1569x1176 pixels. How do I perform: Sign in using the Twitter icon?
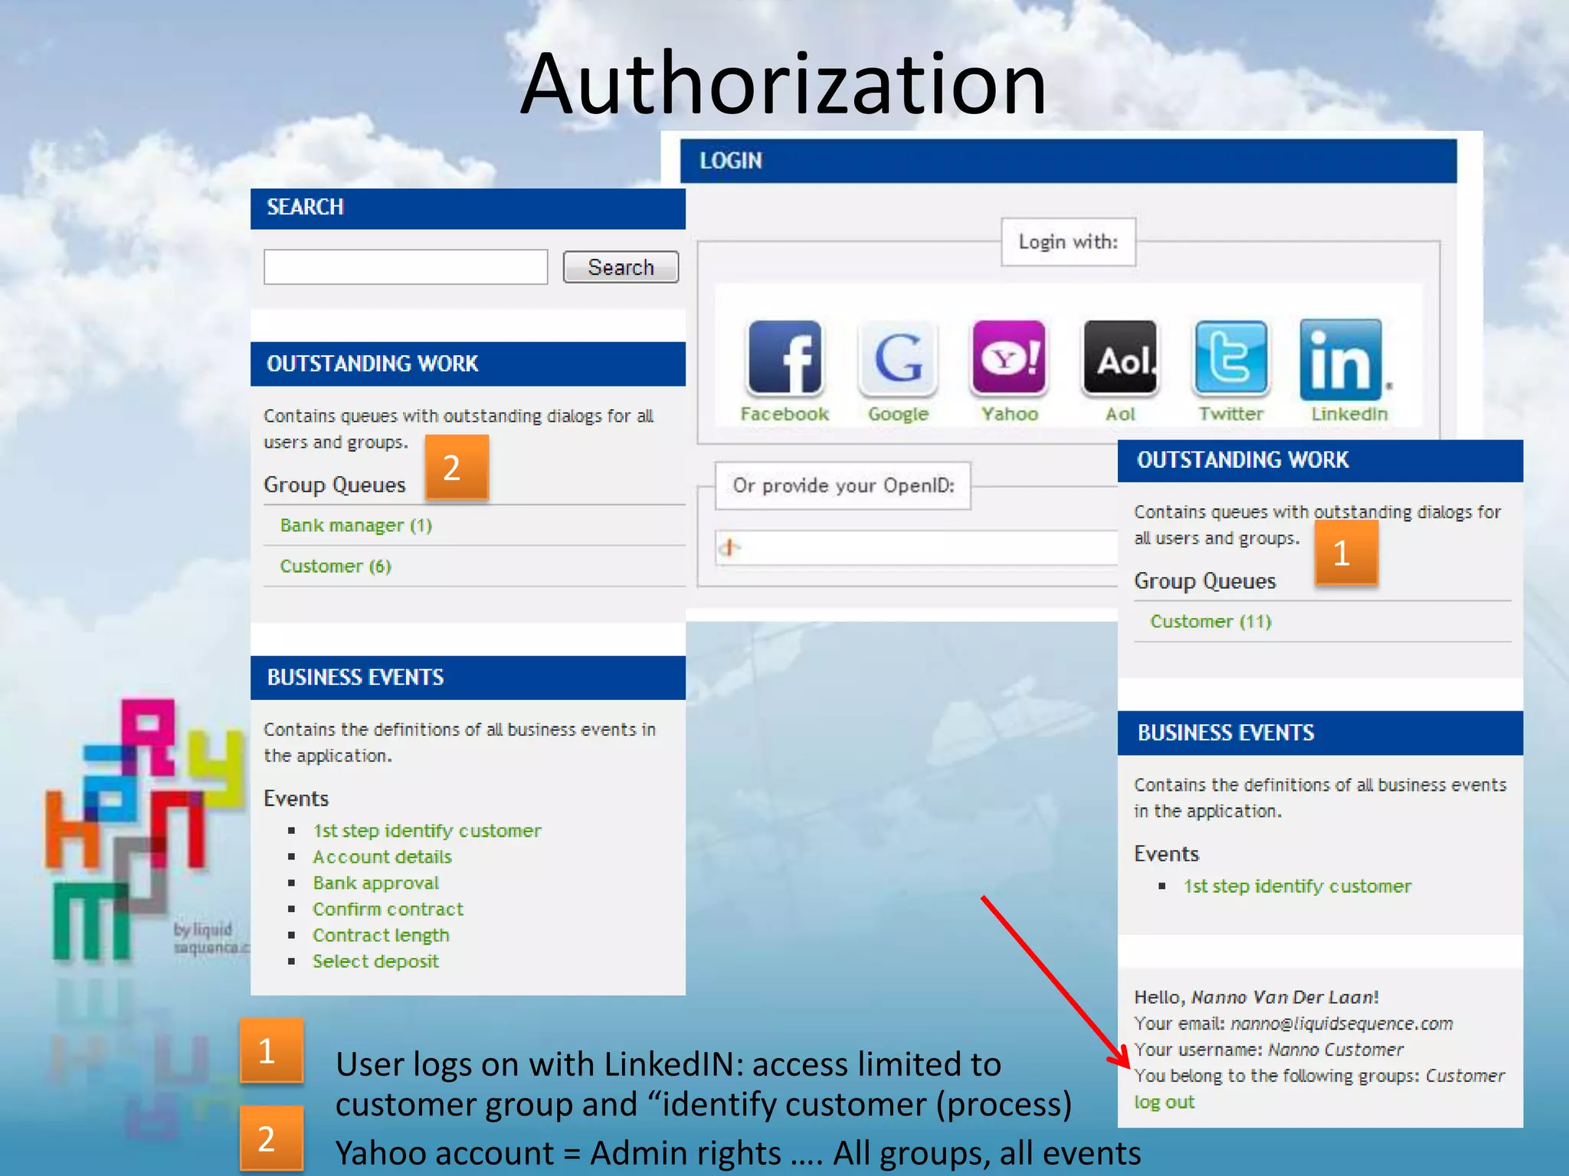[1231, 357]
